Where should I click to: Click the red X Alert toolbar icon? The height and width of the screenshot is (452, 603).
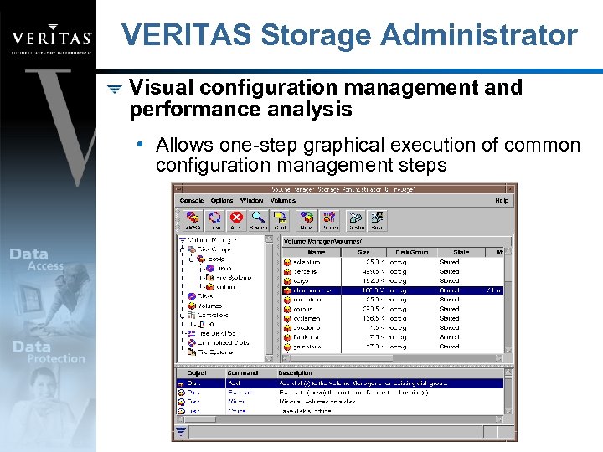point(236,221)
